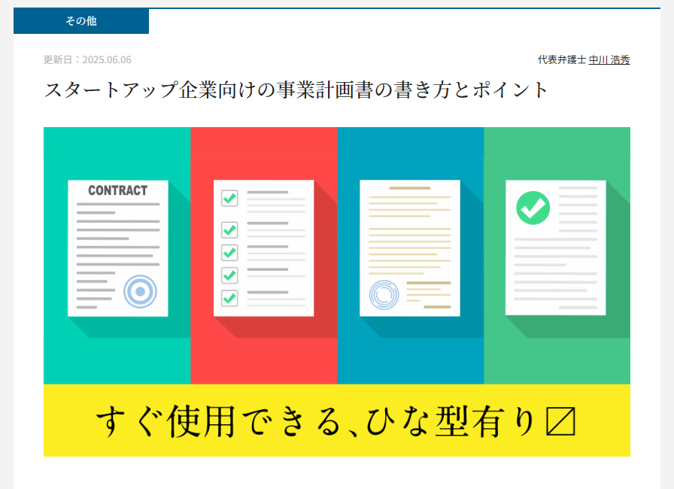Click the 代表弁護士 label beside the author name
The image size is (674, 489).
(561, 60)
